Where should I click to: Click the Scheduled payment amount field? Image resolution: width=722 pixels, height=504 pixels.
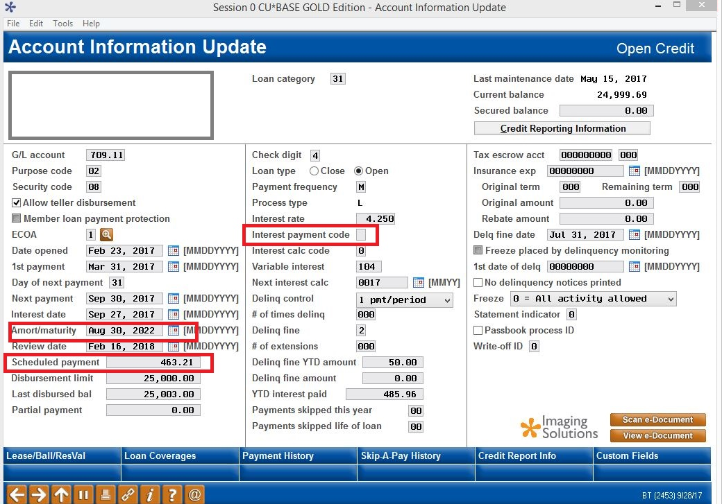(x=153, y=363)
